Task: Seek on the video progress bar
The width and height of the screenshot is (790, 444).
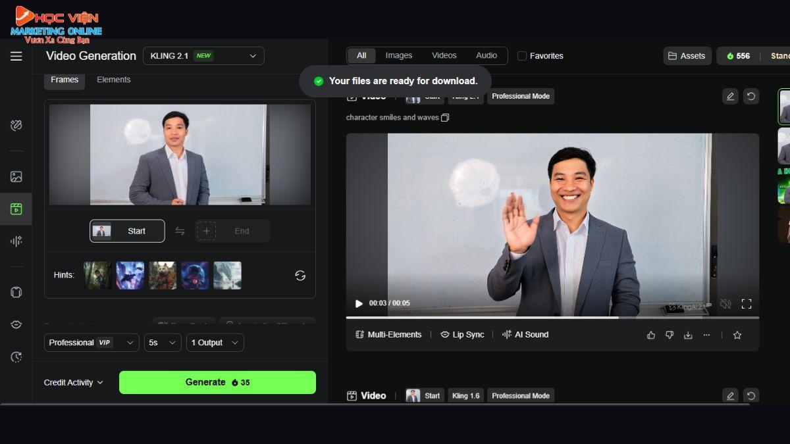Action: click(x=552, y=318)
